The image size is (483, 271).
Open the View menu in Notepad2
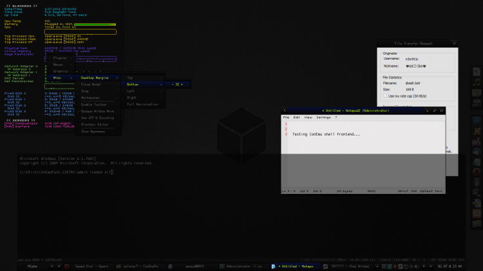tap(308, 118)
